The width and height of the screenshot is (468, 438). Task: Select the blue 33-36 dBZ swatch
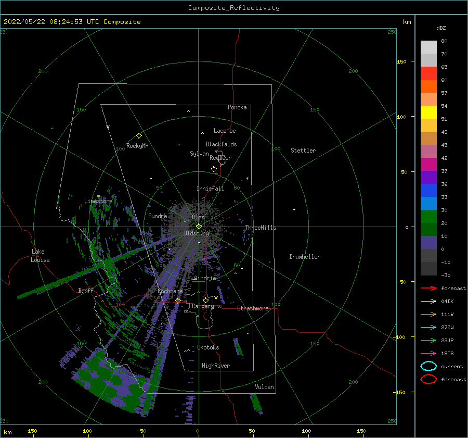[428, 191]
